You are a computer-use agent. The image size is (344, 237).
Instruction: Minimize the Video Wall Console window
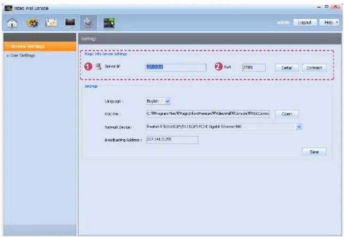click(319, 7)
